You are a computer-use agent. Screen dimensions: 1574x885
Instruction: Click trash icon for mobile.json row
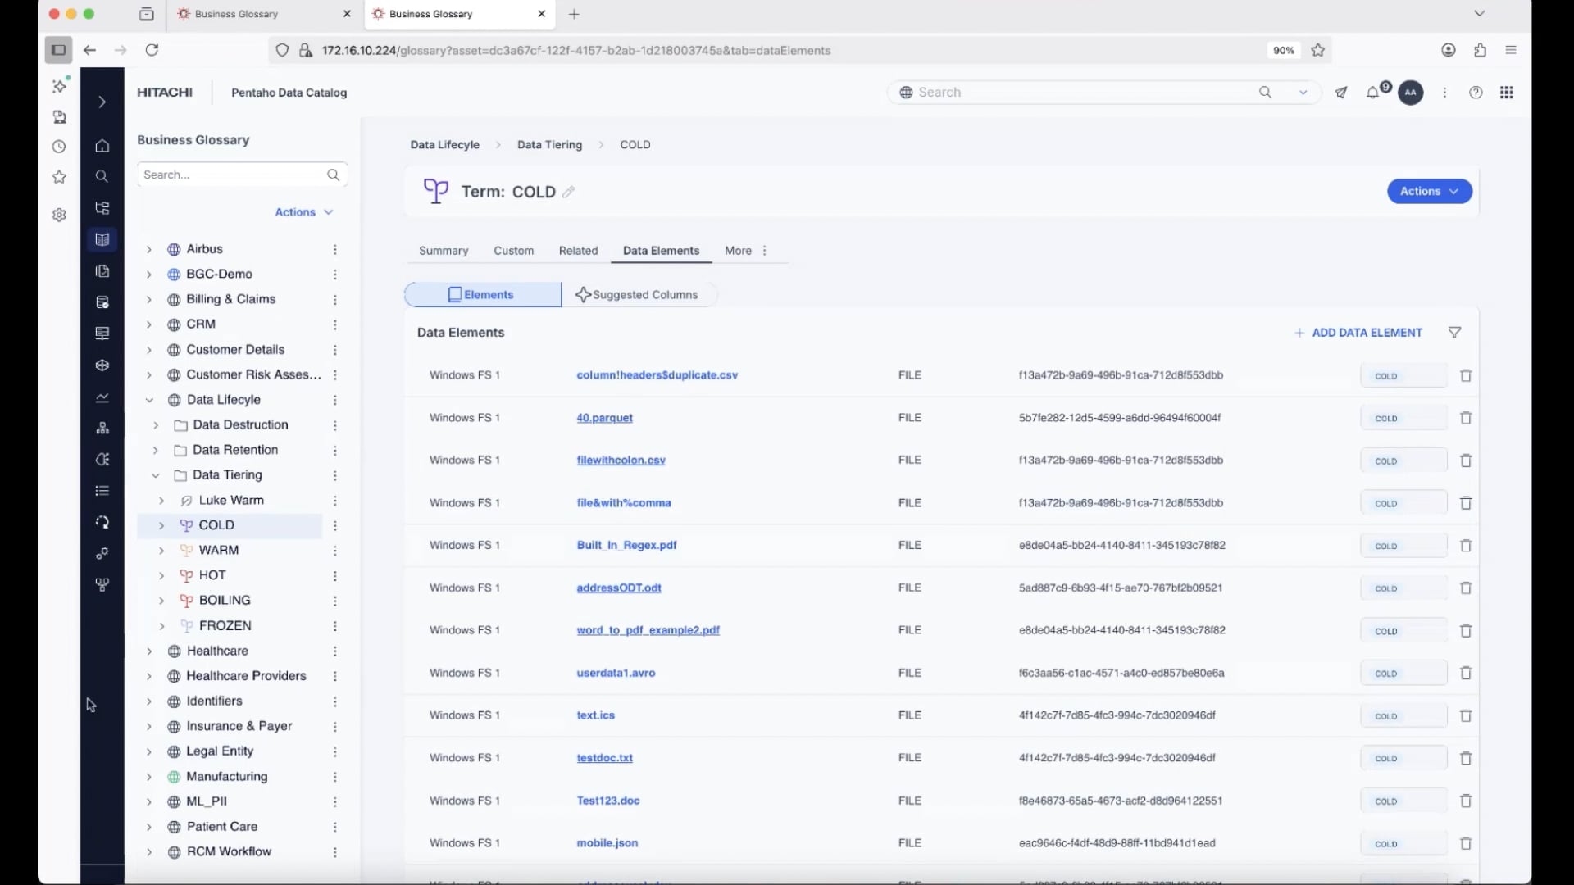(x=1466, y=843)
